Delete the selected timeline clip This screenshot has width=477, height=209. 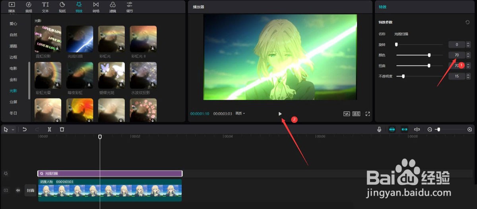coord(62,129)
